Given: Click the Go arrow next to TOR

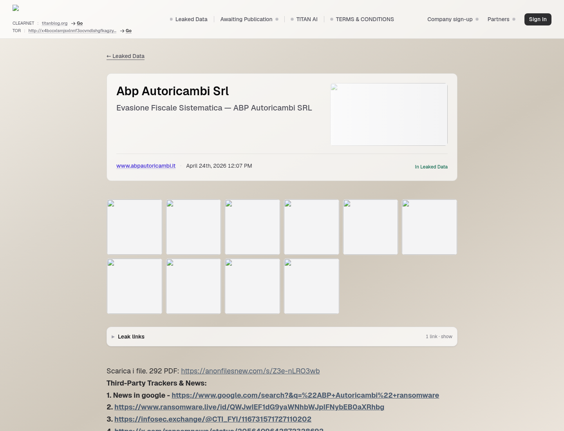Looking at the screenshot, I should (x=126, y=31).
